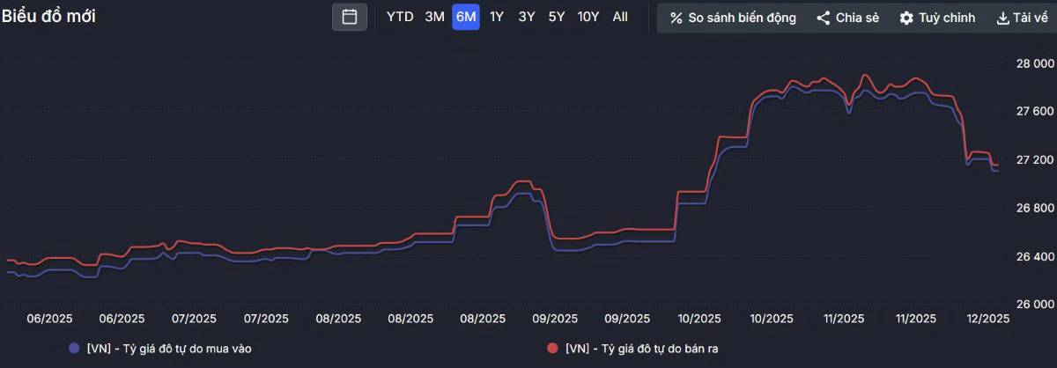
Task: Click the 'So sánh biến động' label
Action: [742, 18]
